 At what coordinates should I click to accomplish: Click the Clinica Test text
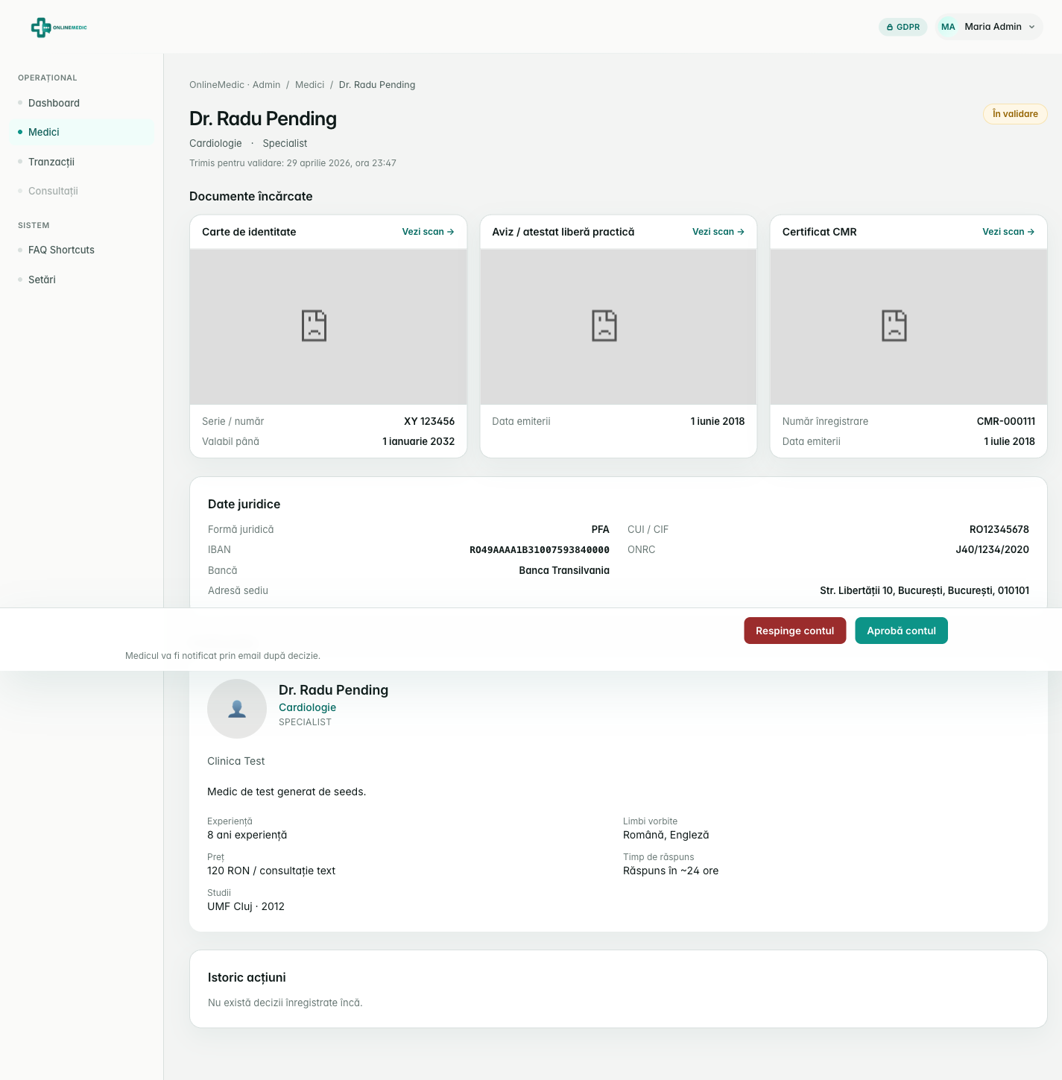tap(236, 761)
